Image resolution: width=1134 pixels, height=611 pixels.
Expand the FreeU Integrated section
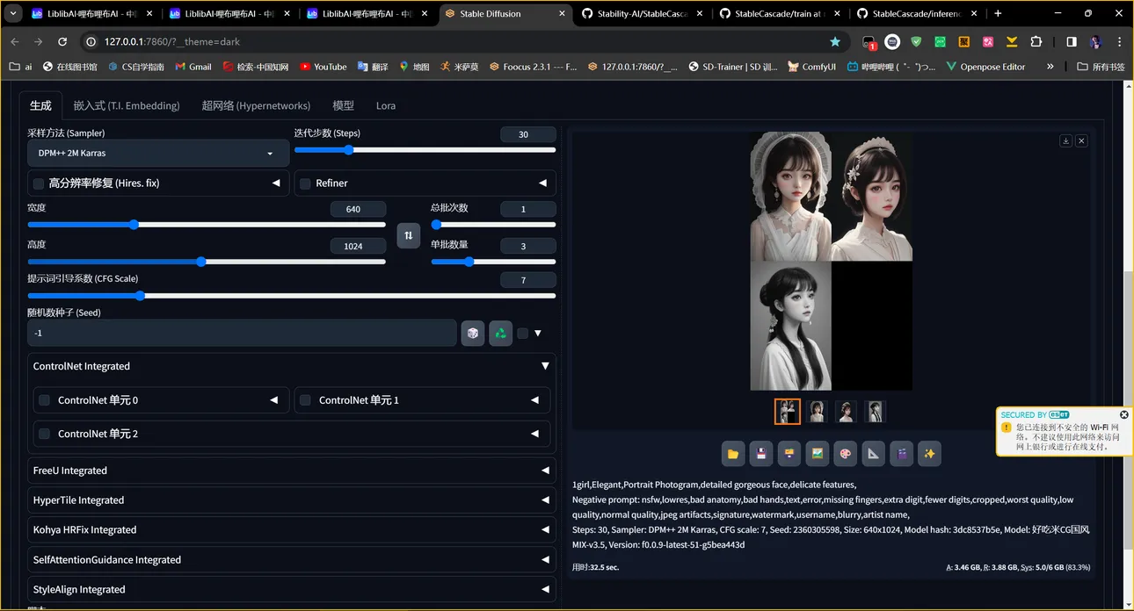pyautogui.click(x=291, y=471)
